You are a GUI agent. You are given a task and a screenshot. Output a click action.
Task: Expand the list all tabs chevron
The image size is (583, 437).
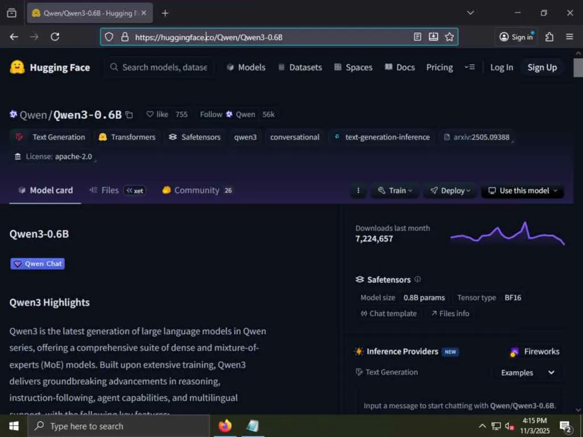click(x=470, y=13)
